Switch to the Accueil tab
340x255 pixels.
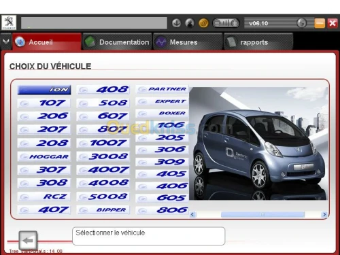pos(47,42)
